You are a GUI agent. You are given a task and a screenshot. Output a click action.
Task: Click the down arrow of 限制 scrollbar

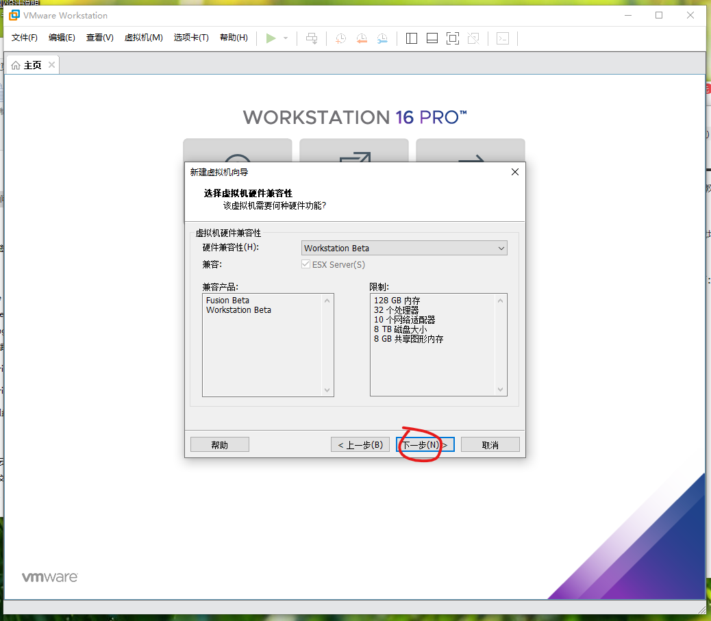[500, 390]
